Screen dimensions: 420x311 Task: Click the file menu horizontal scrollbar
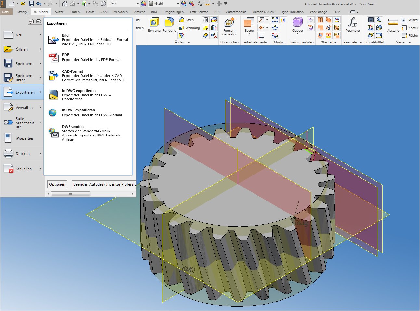tap(71, 194)
